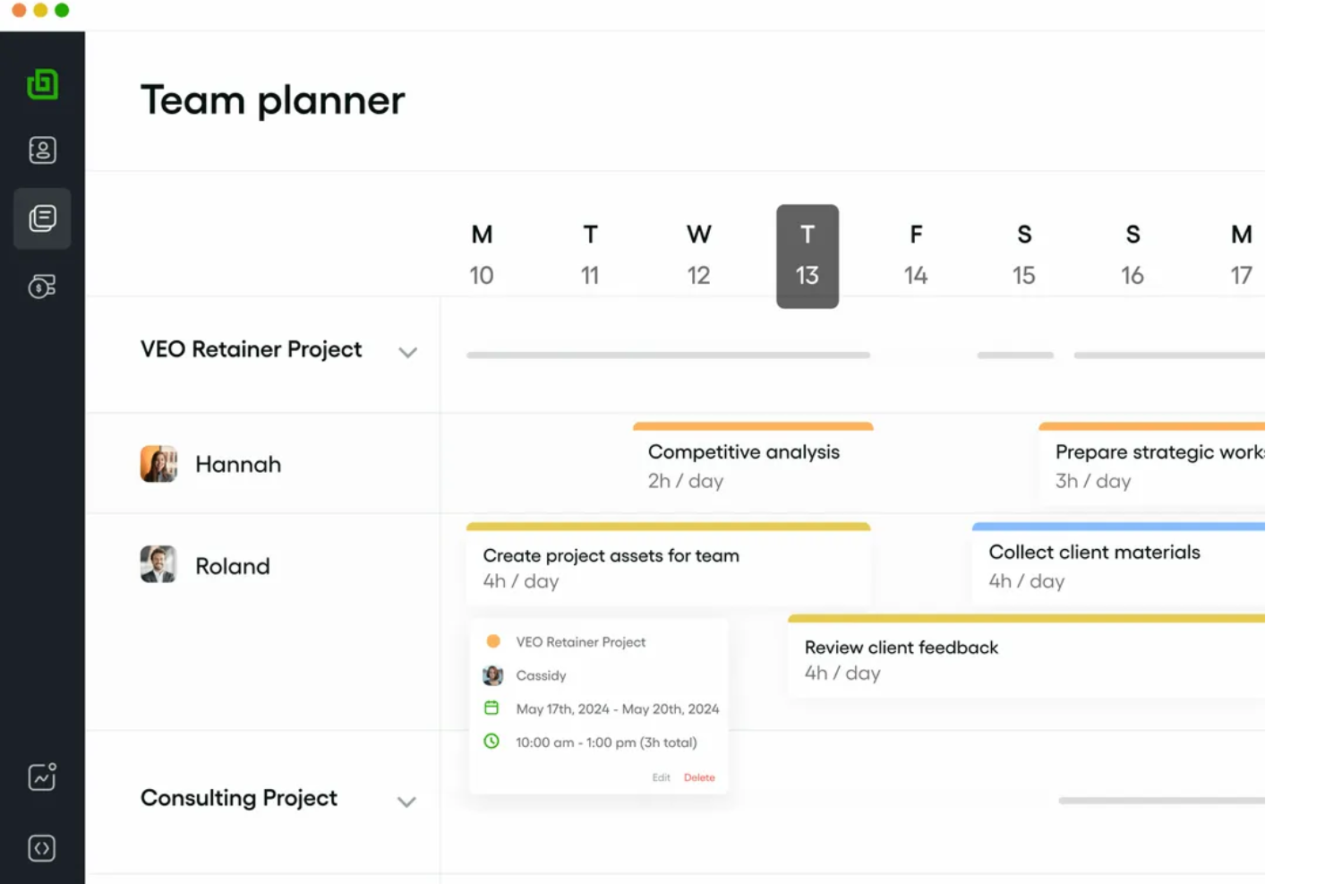The width and height of the screenshot is (1325, 884).
Task: Select the active Team planner sidebar icon
Action: [x=42, y=218]
